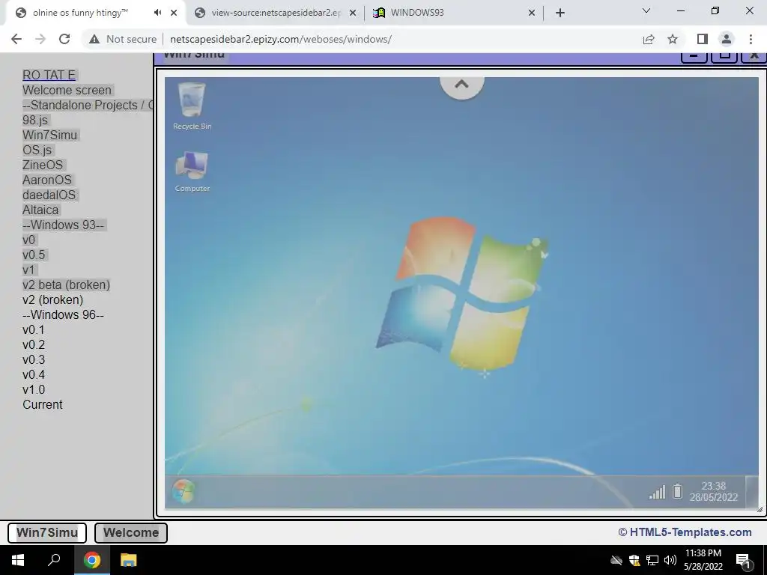This screenshot has width=767, height=575.
Task: Open AaronOS from the sidebar
Action: pyautogui.click(x=47, y=180)
